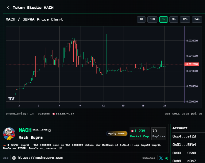
Task: Click the current price label 0.0012308
Action: 192,64
